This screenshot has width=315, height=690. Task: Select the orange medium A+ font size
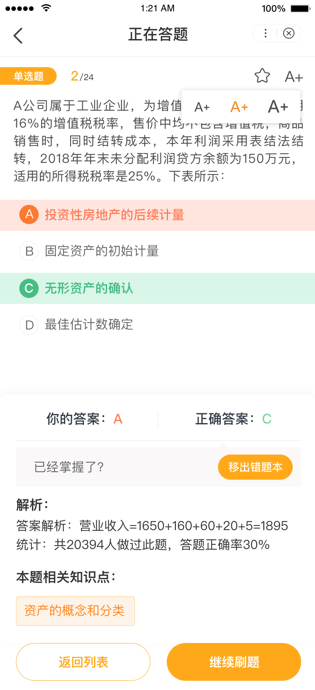tap(239, 107)
